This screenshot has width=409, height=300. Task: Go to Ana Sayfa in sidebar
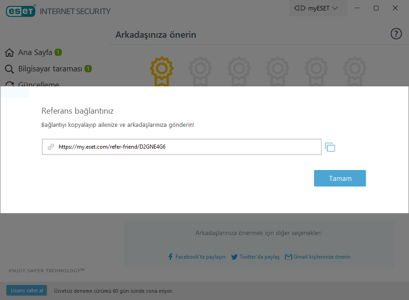[x=35, y=52]
